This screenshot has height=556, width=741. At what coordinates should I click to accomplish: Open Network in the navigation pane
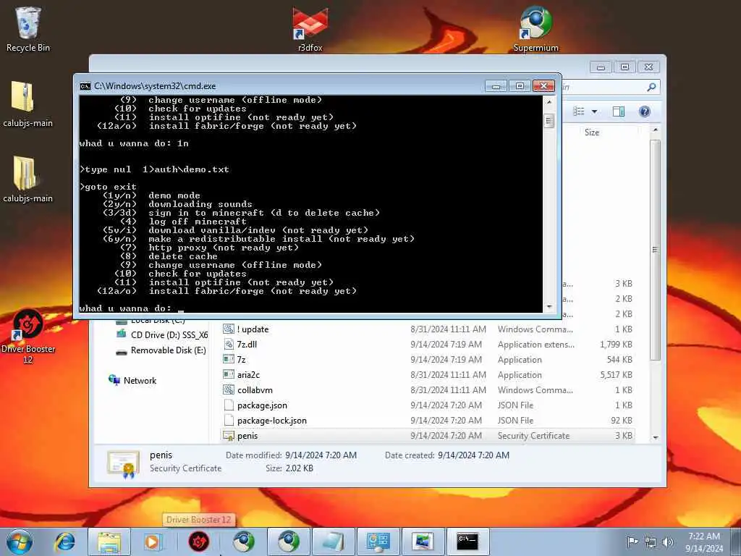point(133,381)
